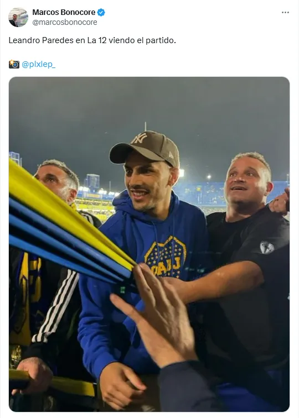The image size is (299, 418).
Task: Click the NY logo on the brown cap
Action: pyautogui.click(x=140, y=138)
